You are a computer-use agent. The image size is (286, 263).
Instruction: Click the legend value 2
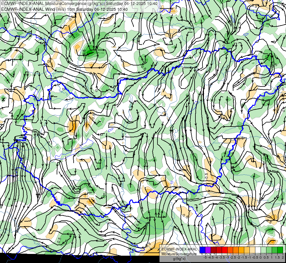pos(283,257)
